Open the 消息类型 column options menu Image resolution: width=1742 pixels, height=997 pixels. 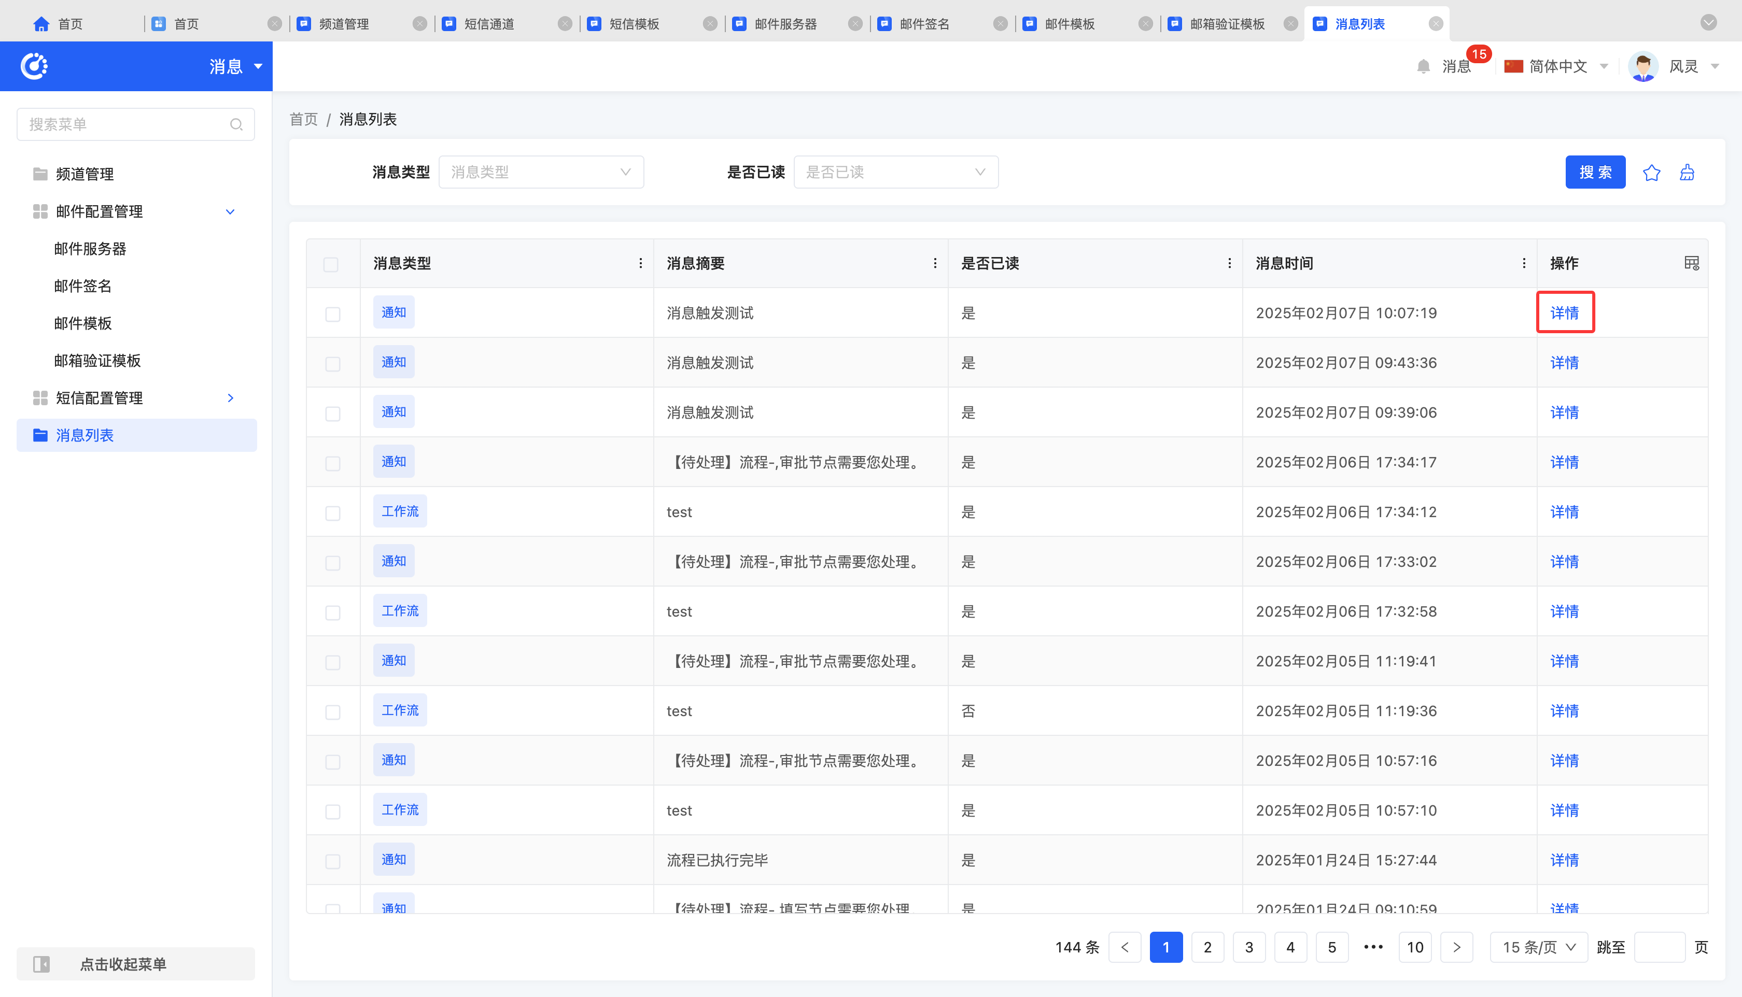(640, 263)
